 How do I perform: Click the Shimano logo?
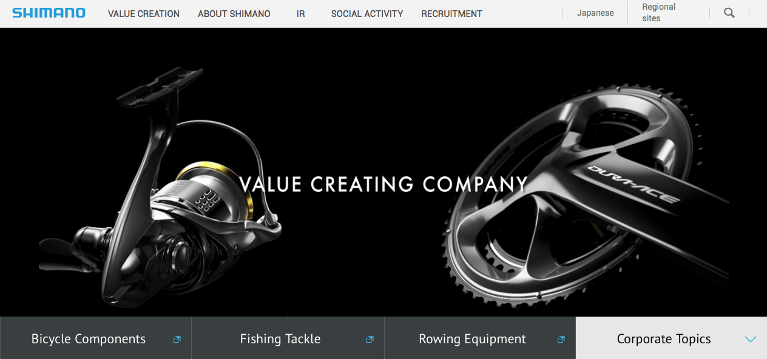pyautogui.click(x=49, y=13)
